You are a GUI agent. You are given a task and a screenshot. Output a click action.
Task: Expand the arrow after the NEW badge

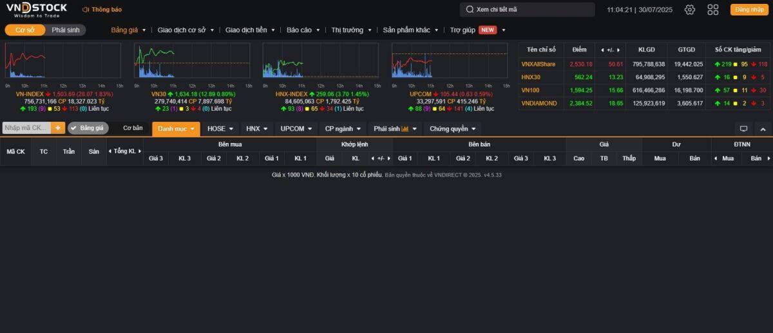click(x=503, y=30)
